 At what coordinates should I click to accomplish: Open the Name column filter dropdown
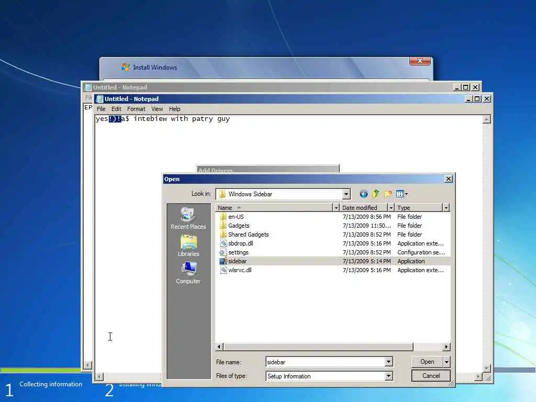point(336,208)
